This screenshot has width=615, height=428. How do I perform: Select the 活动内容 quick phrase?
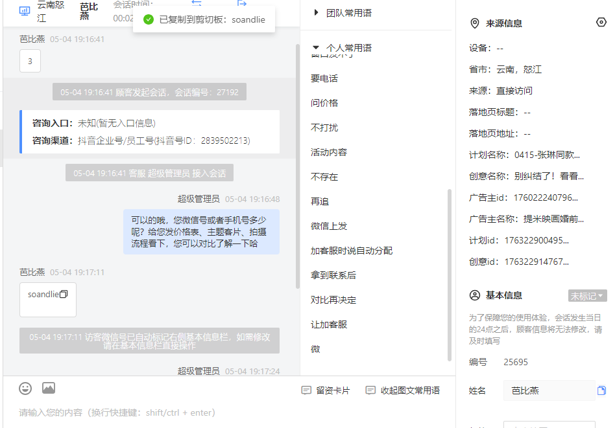(329, 152)
